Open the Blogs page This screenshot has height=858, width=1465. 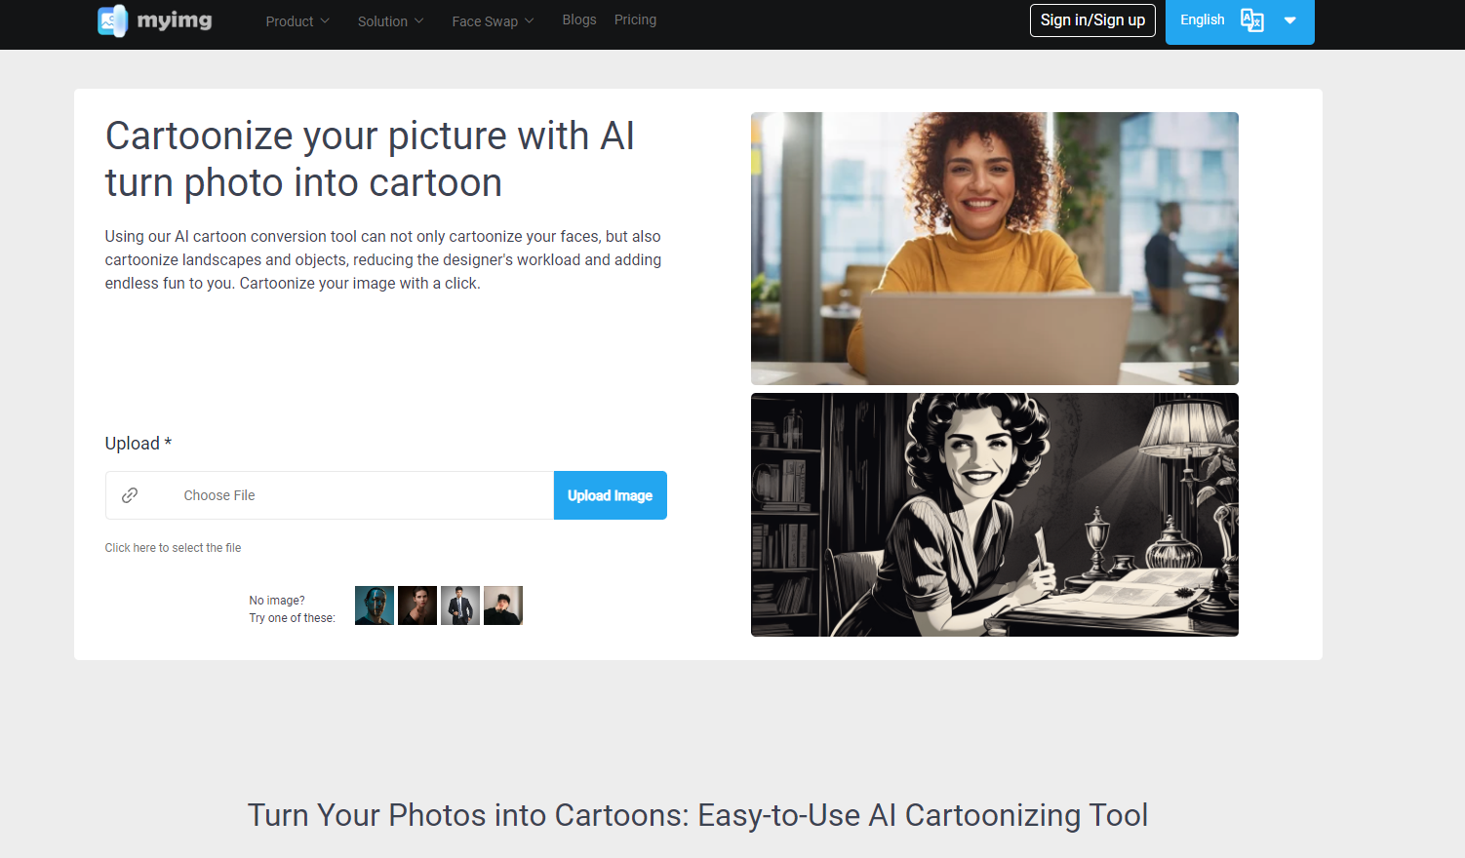coord(579,19)
